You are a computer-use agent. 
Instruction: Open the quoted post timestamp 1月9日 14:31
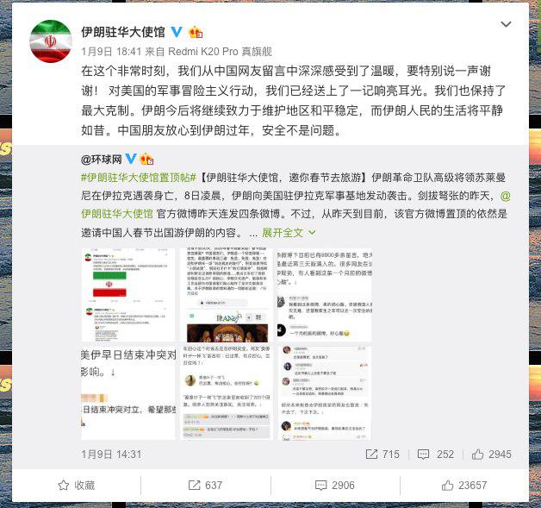coord(111,455)
